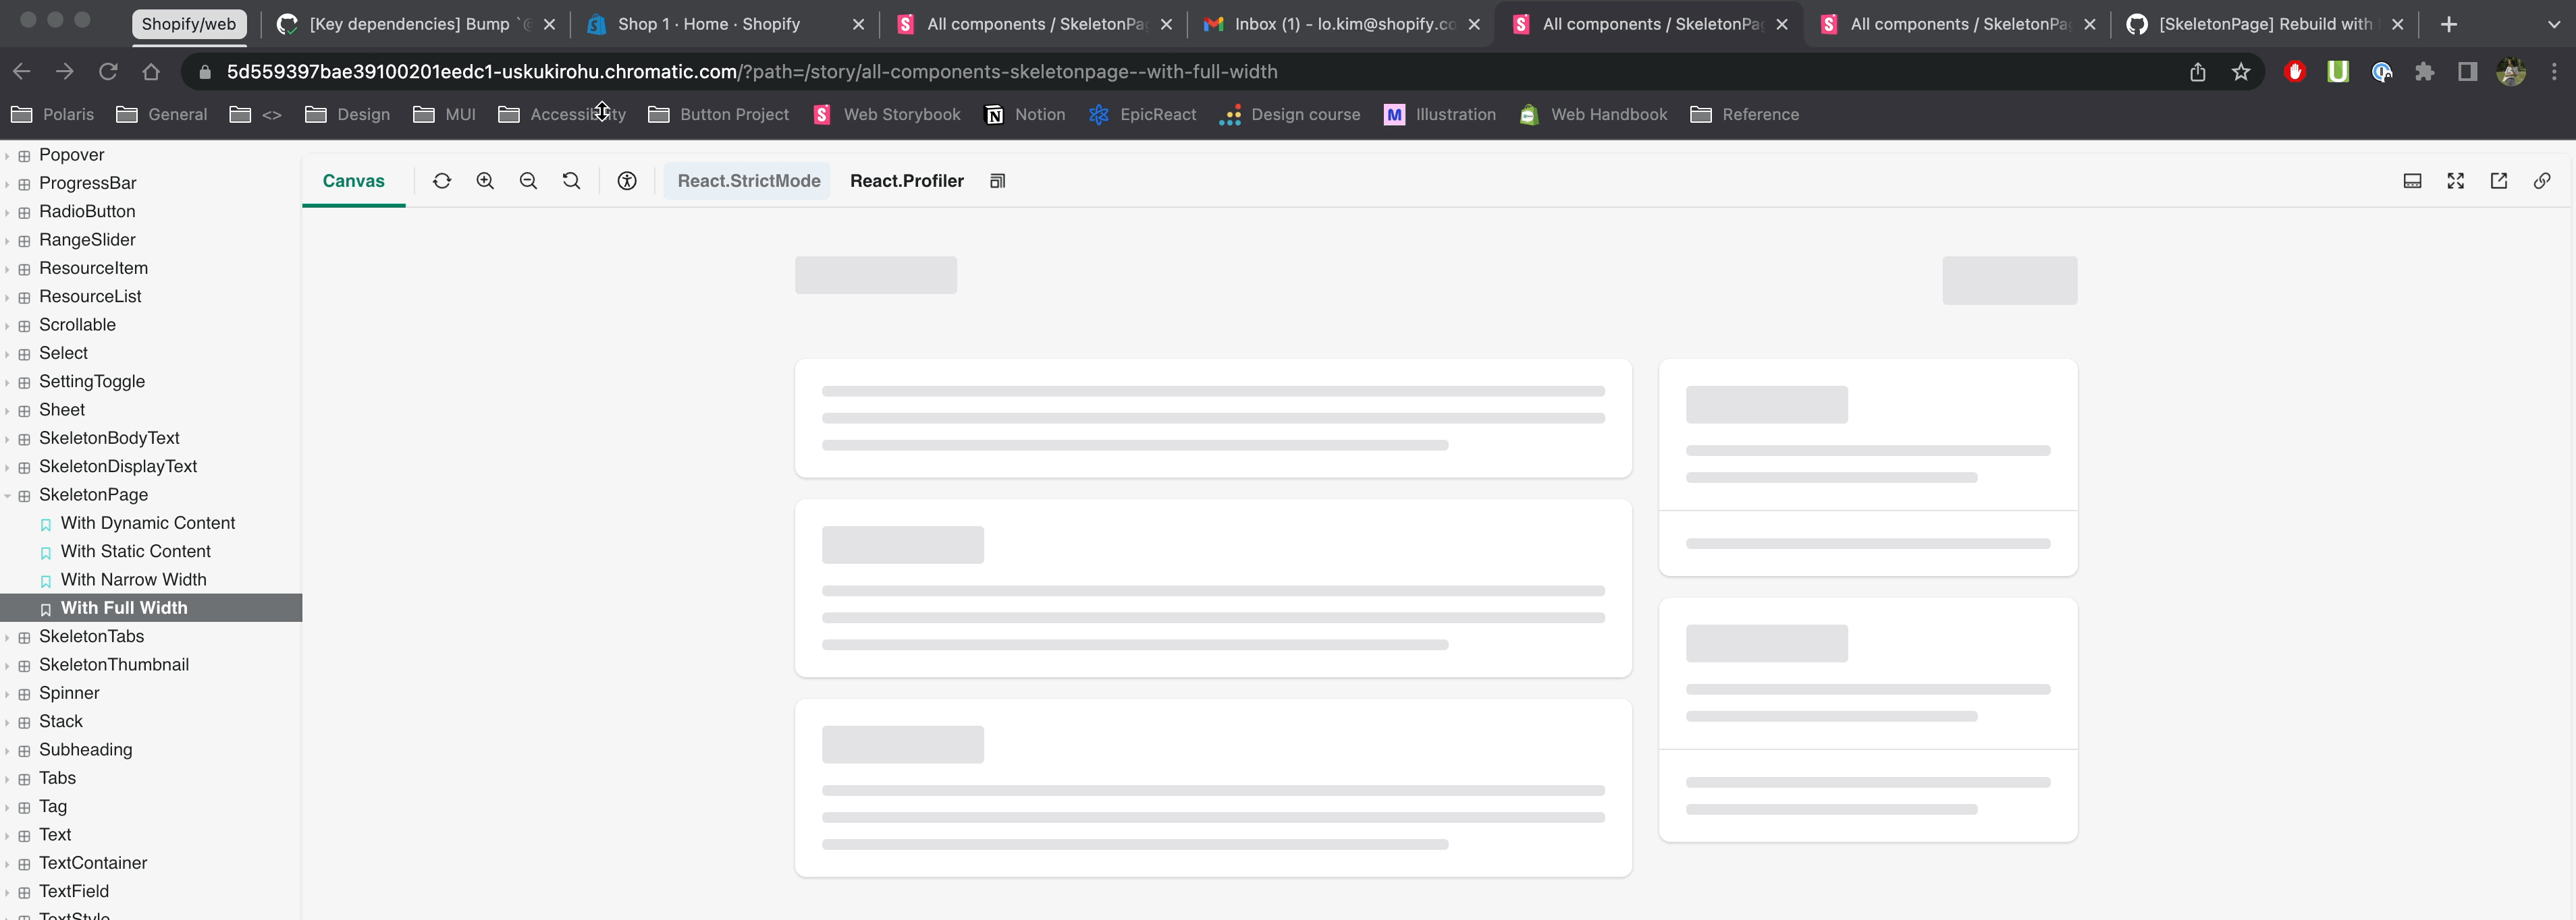Screen dimensions: 2576x920
Task: Open canvas in a new tab
Action: pyautogui.click(x=2498, y=181)
